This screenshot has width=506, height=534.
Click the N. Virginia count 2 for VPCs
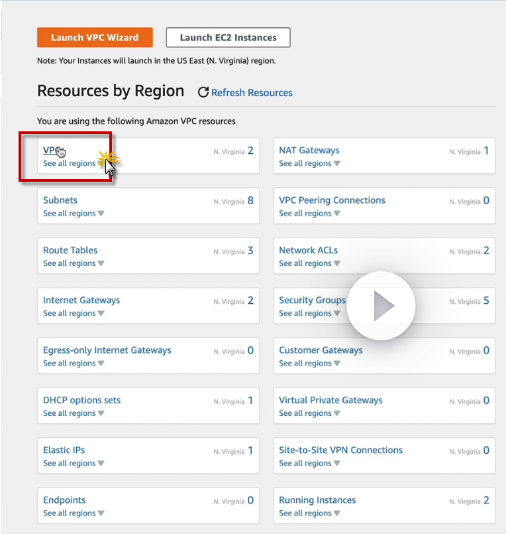click(x=250, y=151)
